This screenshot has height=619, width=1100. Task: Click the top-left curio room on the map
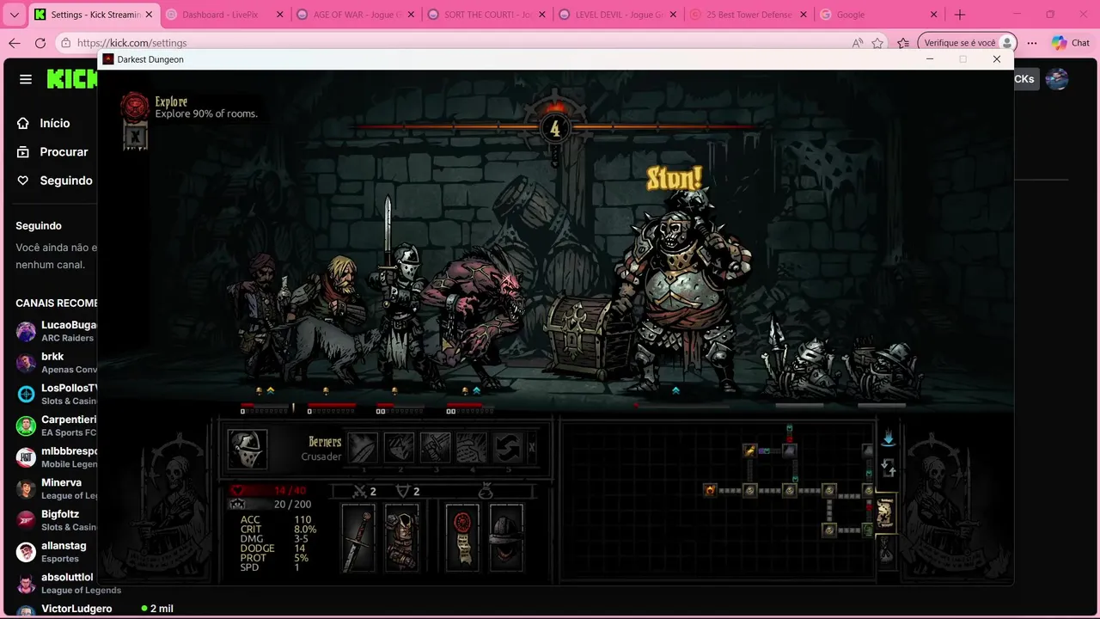(749, 450)
